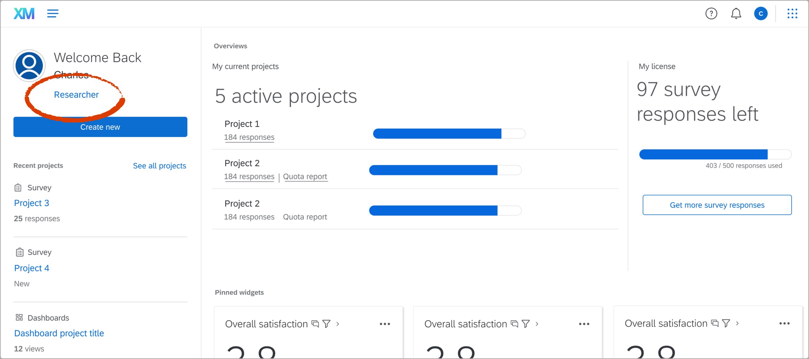Click the 25 responses text under Project 3
The width and height of the screenshot is (809, 359).
37,218
